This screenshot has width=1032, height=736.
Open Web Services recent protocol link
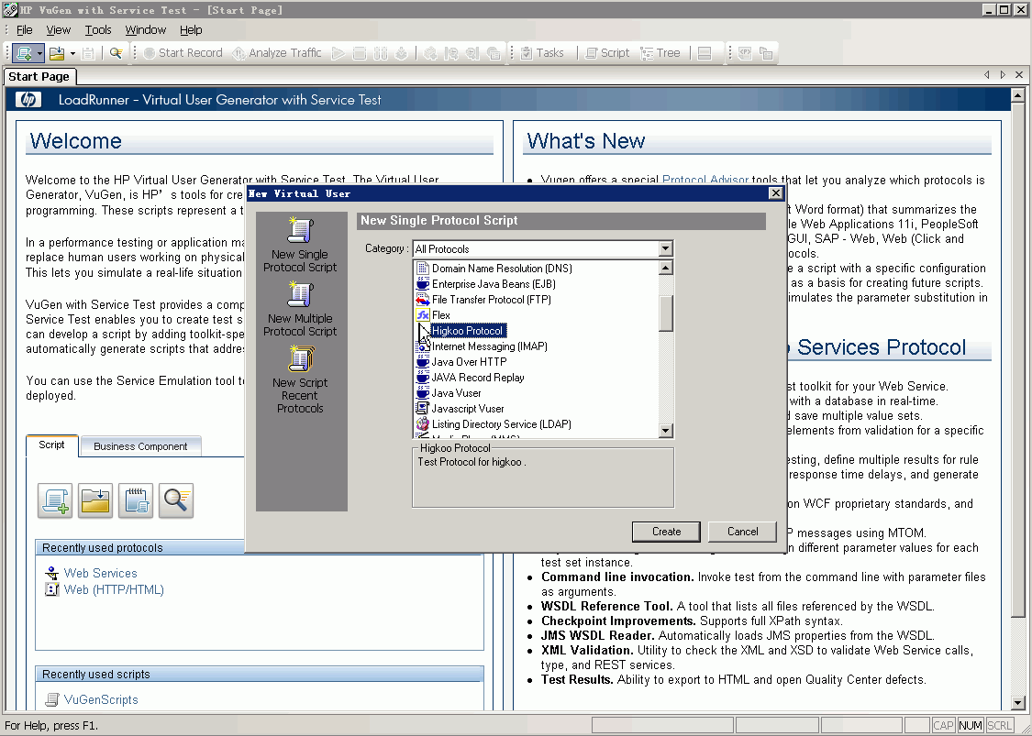tap(100, 574)
